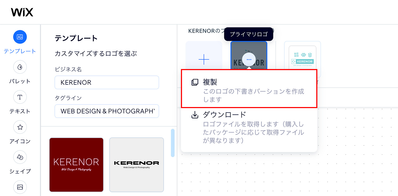This screenshot has height=196, width=398.
Task: Open the テンプレート sidebar icon
Action: coord(20,37)
